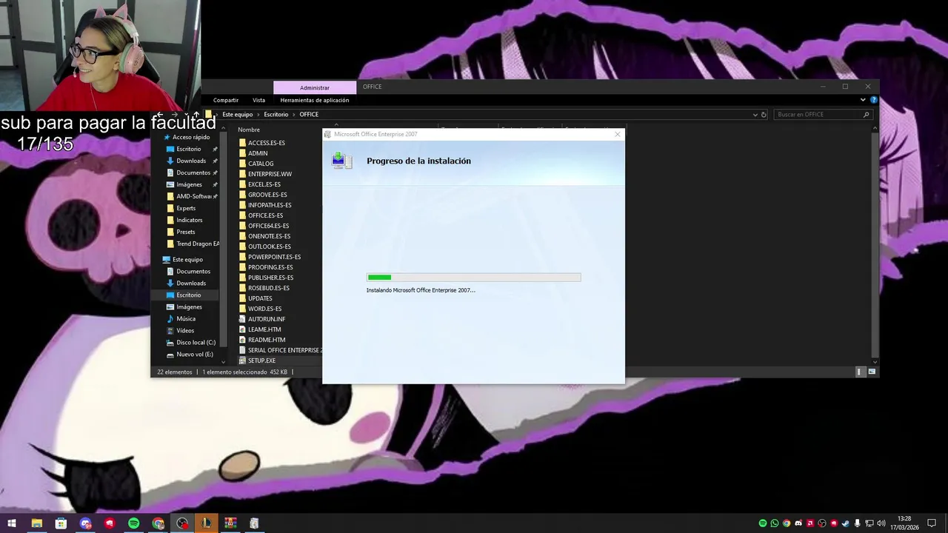Click the Steam system tray icon

pos(846,523)
